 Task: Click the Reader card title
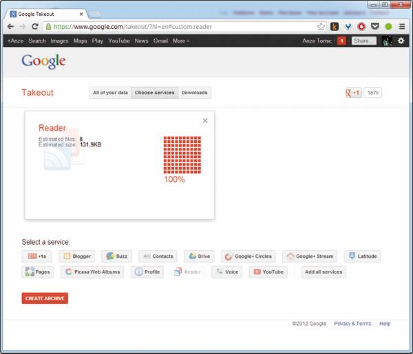[52, 128]
